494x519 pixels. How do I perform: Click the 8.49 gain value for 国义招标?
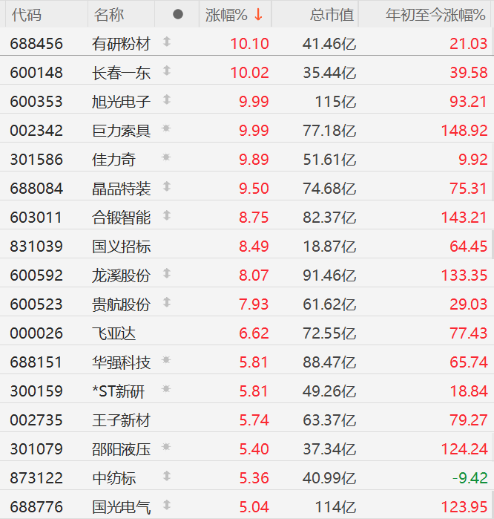click(x=254, y=247)
